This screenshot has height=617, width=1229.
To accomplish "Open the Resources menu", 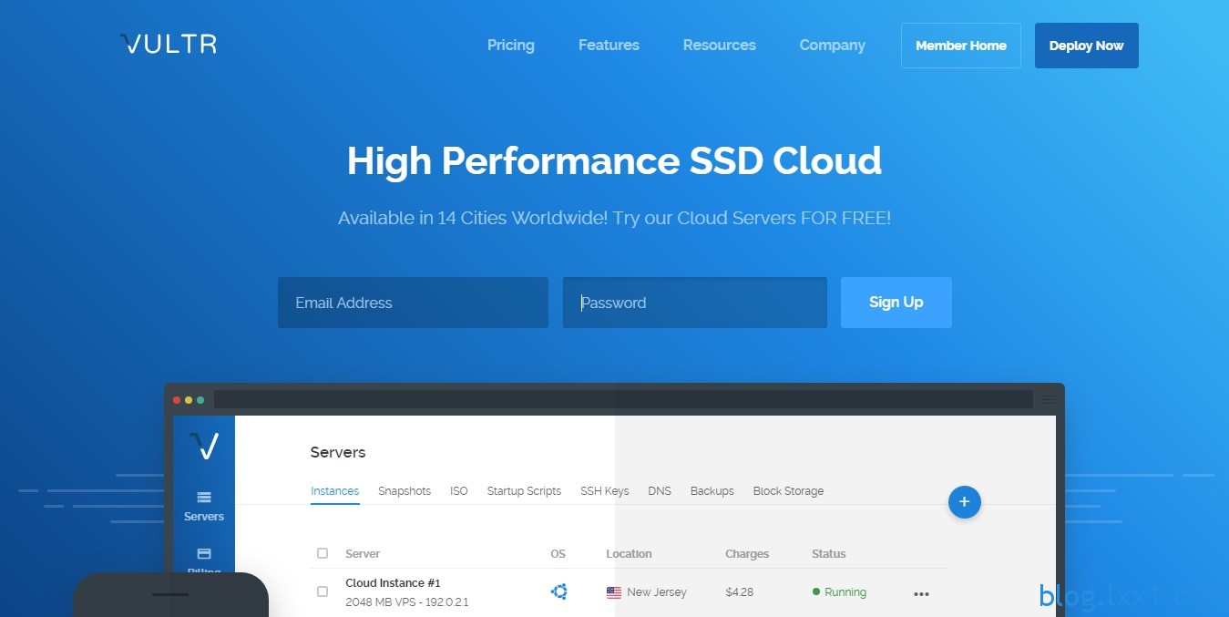I will click(x=720, y=45).
